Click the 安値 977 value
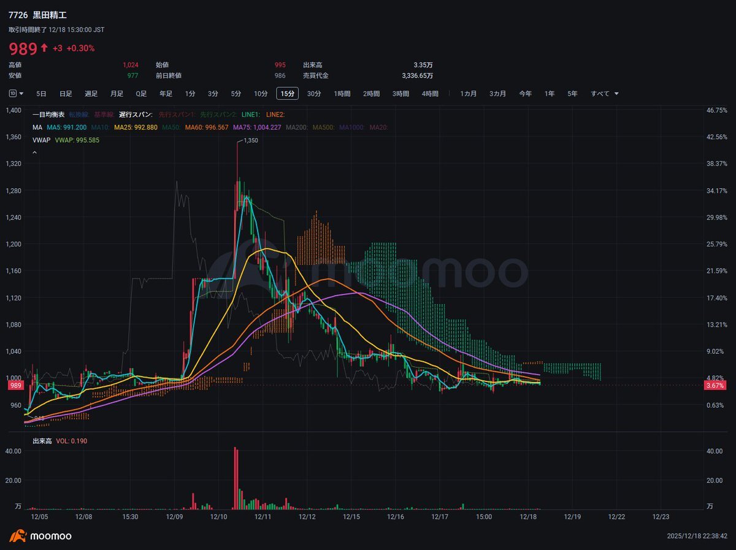Screen dimensions: 736x550 point(132,75)
